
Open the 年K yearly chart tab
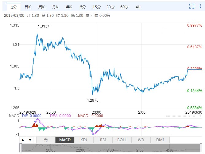[69, 7]
